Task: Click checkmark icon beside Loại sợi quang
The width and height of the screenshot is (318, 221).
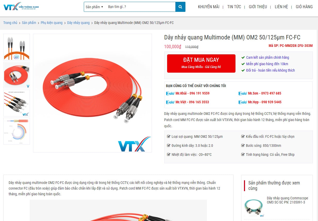Action: [169, 137]
